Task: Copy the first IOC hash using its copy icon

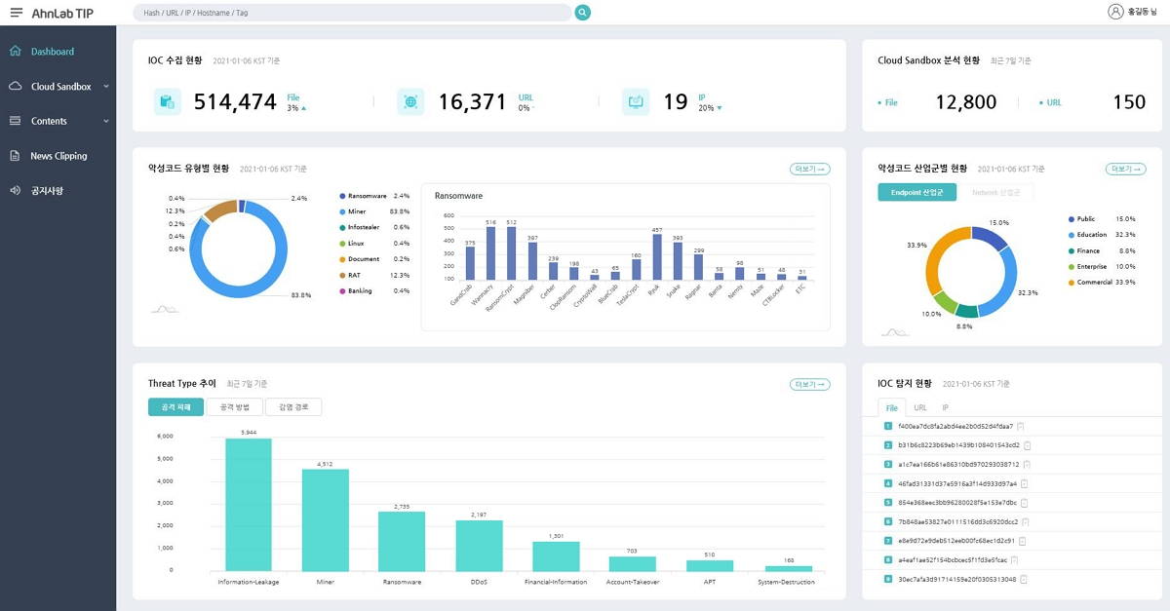Action: [x=1020, y=427]
